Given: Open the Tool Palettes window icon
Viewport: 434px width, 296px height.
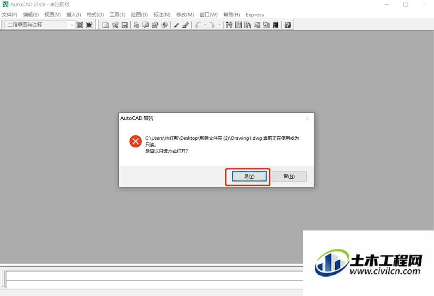Looking at the screenshot, I should 248,25.
